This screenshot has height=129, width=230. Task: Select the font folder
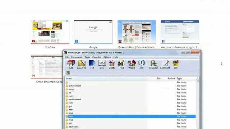click(130, 103)
